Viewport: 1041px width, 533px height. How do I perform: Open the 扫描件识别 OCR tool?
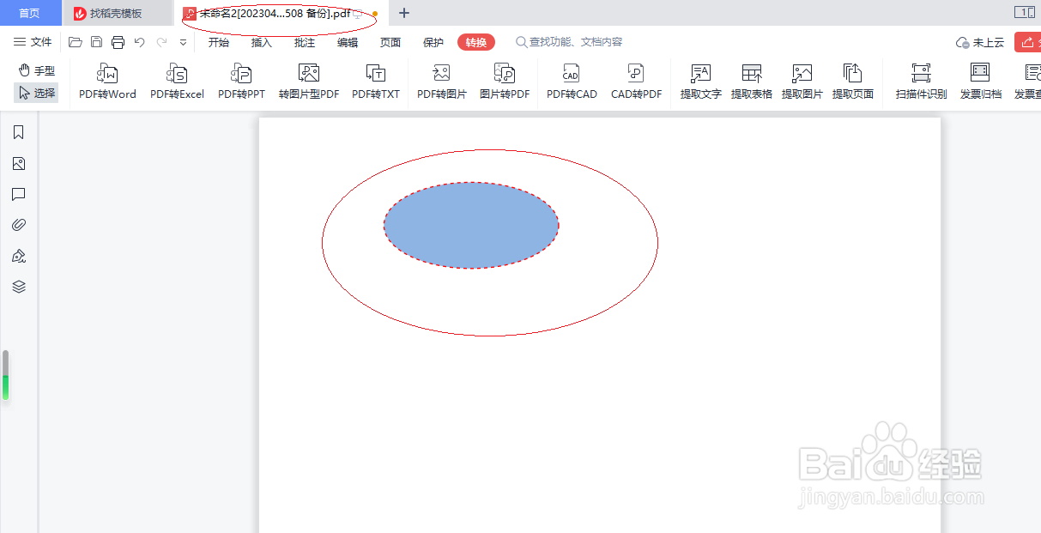pyautogui.click(x=921, y=82)
